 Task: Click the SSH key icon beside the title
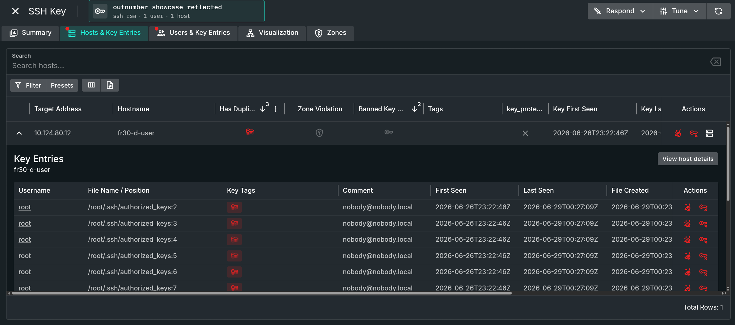(x=100, y=11)
